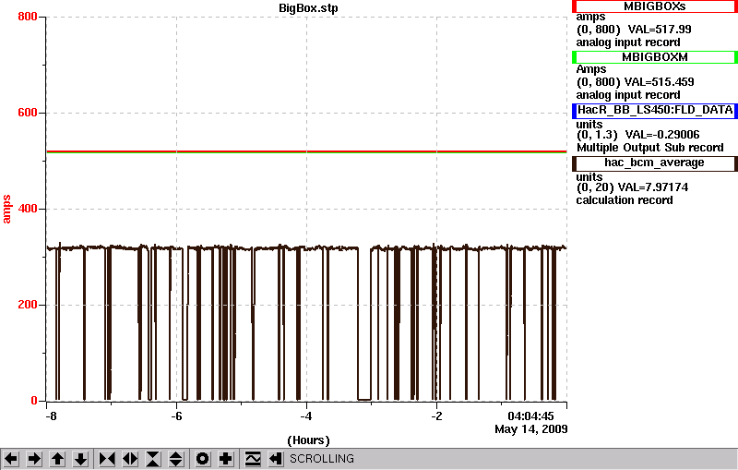Click the -2 hour label on the time axis
This screenshot has height=470, width=738.
pos(436,416)
